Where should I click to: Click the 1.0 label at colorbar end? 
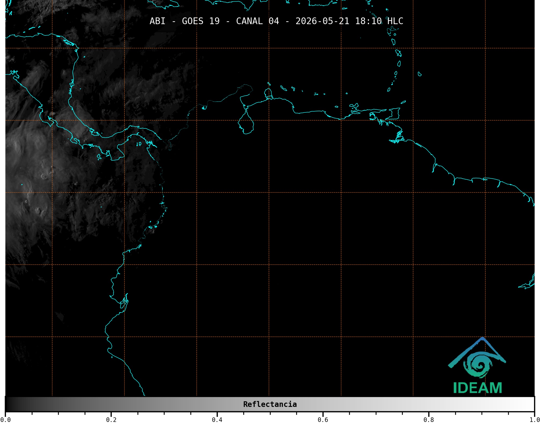(x=534, y=419)
